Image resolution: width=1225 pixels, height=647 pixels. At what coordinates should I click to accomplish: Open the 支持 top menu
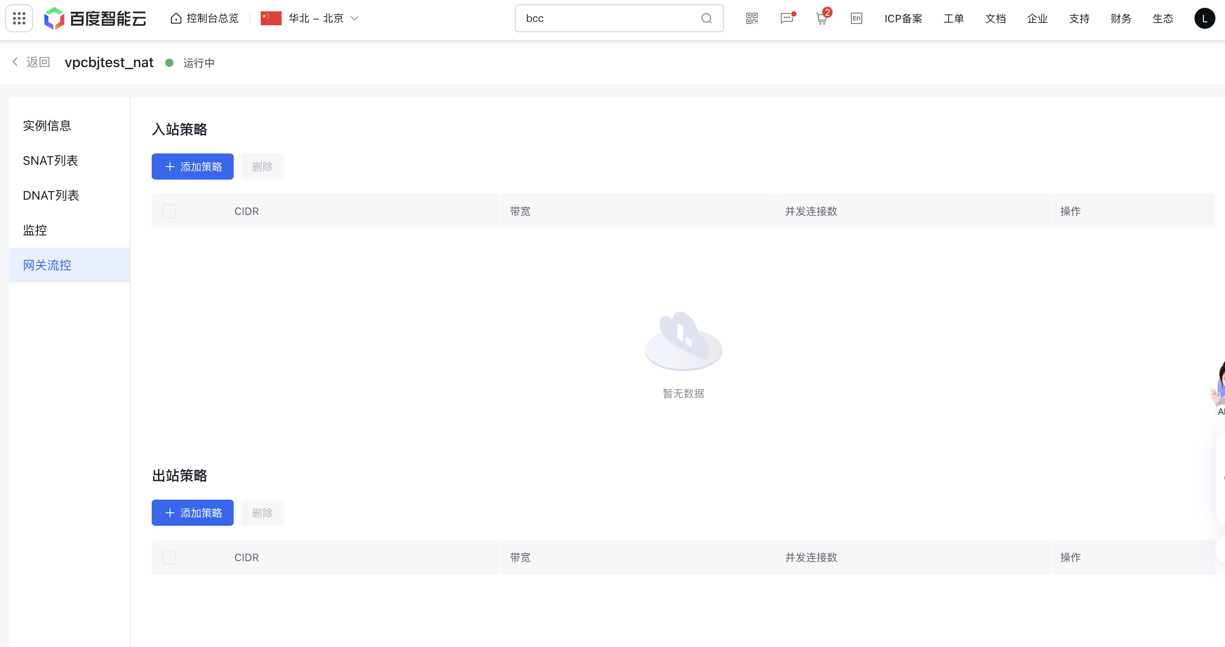click(1079, 18)
